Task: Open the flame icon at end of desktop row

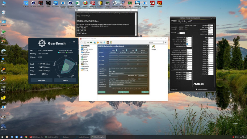Action: [160, 3]
